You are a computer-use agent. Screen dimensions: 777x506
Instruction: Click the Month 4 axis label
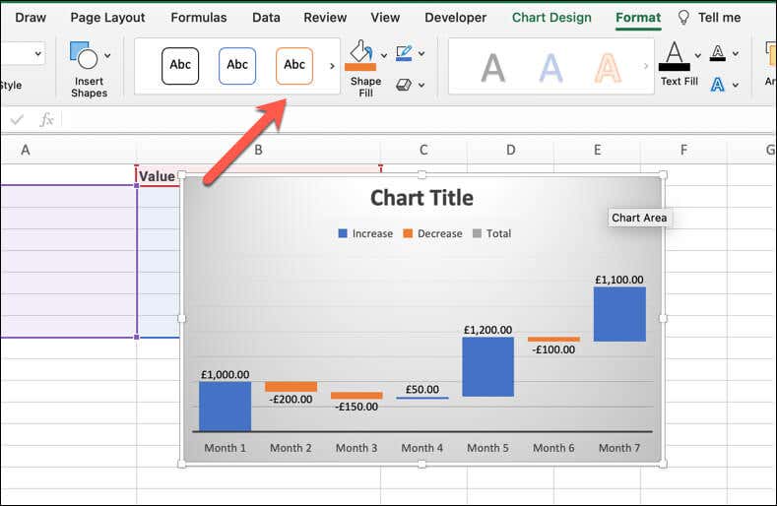click(422, 448)
